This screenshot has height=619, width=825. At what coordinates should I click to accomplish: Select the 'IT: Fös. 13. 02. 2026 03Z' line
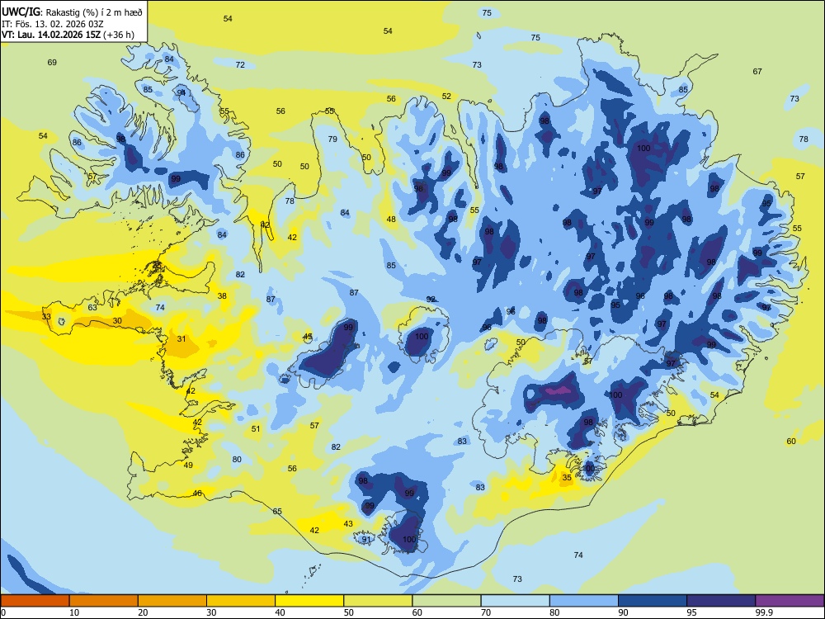click(52, 24)
